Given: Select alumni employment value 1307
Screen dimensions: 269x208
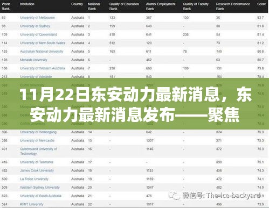Looking at the screenshot, I should point(150,140).
